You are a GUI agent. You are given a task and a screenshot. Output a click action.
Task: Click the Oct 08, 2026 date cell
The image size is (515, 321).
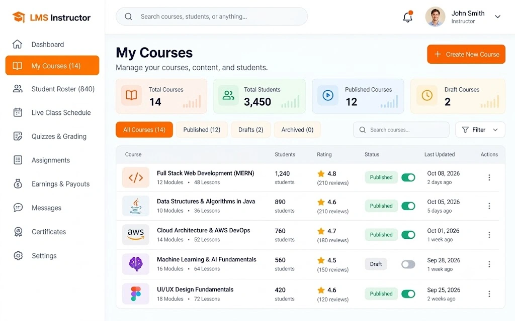click(444, 173)
